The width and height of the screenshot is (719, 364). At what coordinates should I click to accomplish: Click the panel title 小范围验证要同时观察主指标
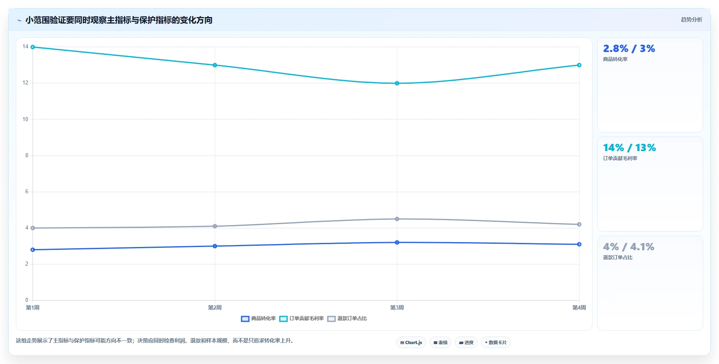(x=119, y=20)
